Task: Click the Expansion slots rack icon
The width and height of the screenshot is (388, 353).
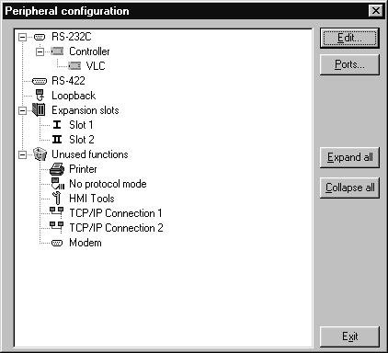Action: (39, 110)
